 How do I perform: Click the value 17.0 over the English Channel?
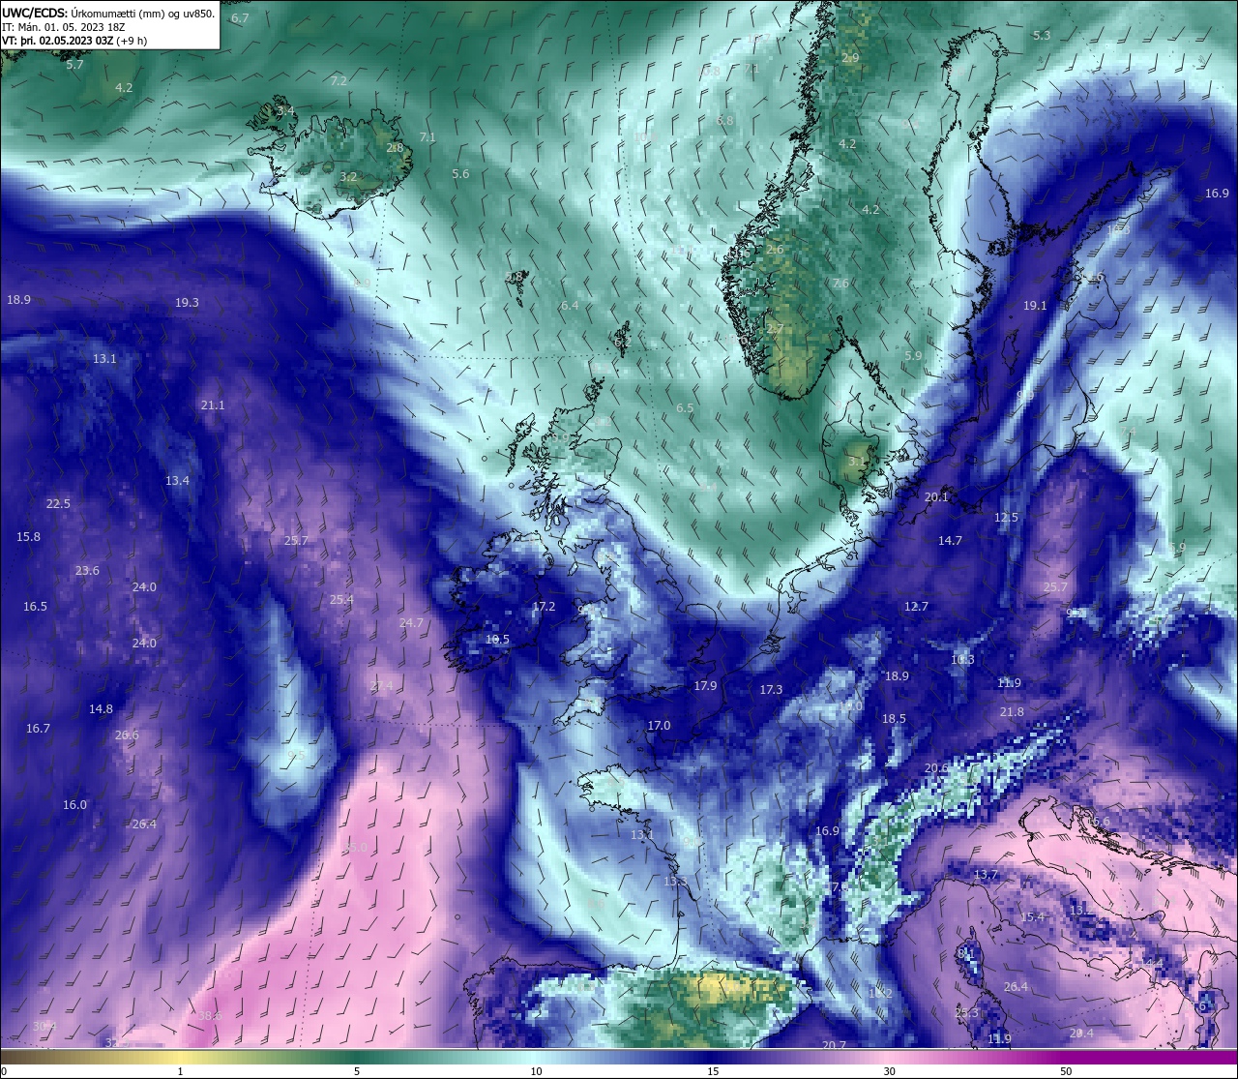click(659, 726)
